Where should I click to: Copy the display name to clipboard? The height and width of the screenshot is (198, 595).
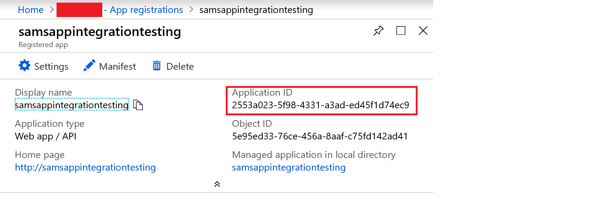(138, 105)
